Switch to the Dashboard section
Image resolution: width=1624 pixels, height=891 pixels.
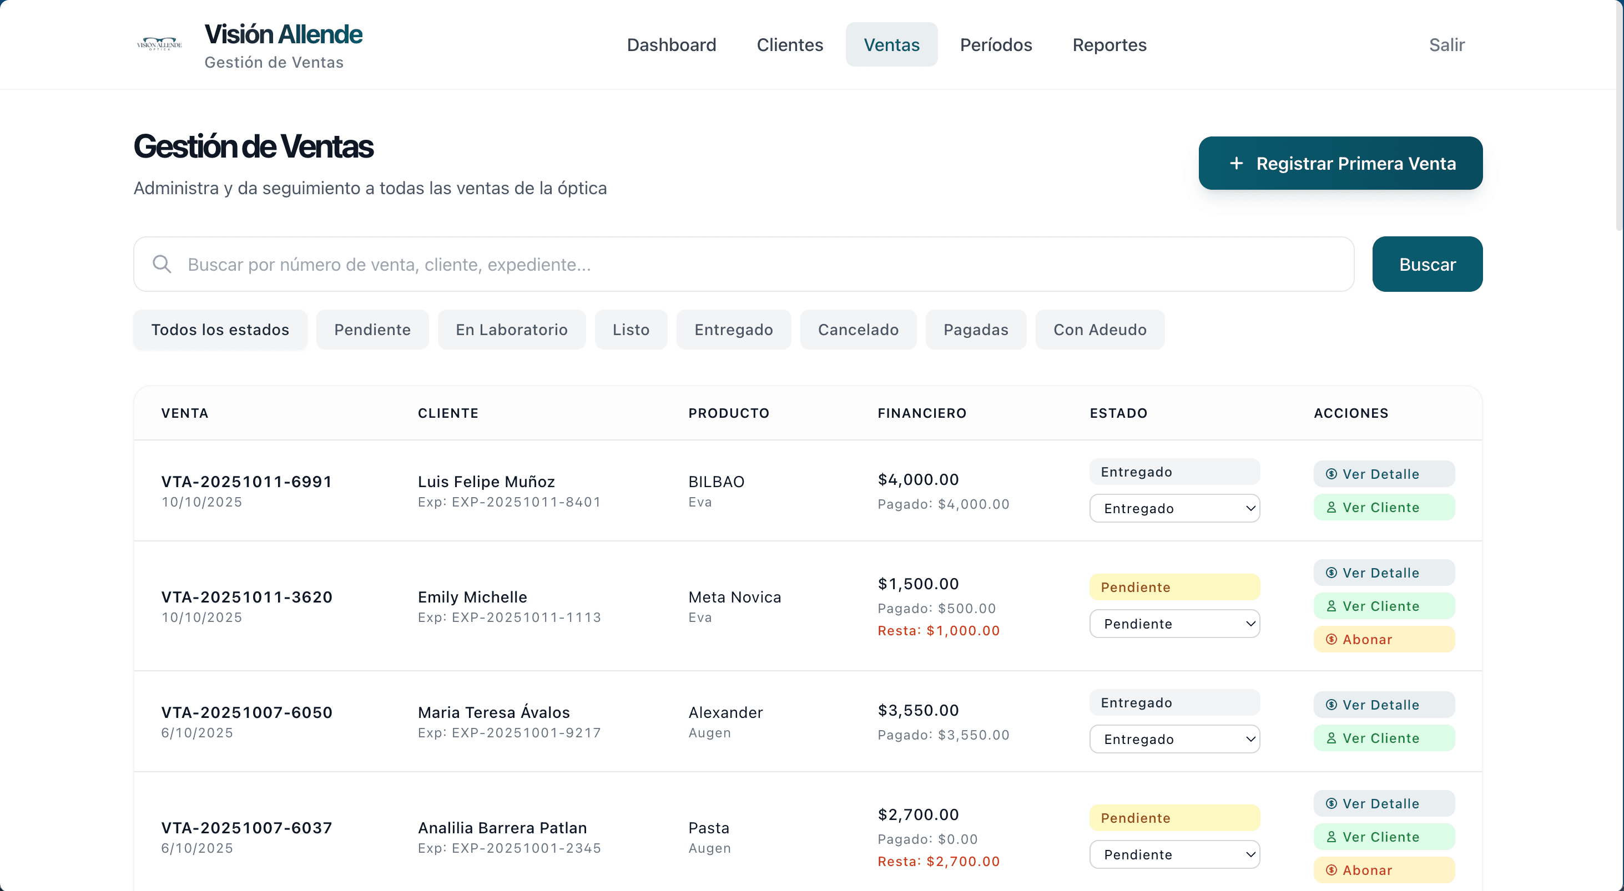coord(672,45)
